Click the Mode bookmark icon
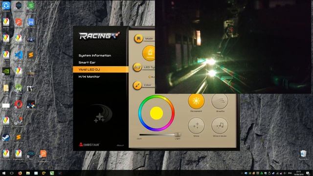Image resolution: width=313 pixels, height=176 pixels. click(138, 38)
